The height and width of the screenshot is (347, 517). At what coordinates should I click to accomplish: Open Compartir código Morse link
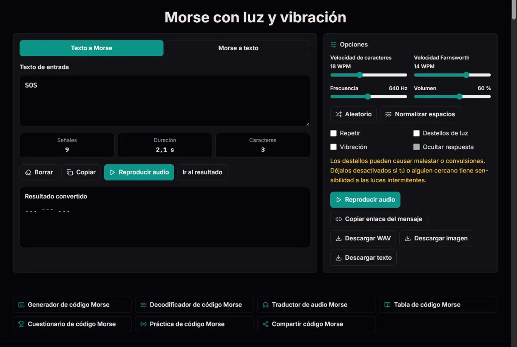pos(316,324)
